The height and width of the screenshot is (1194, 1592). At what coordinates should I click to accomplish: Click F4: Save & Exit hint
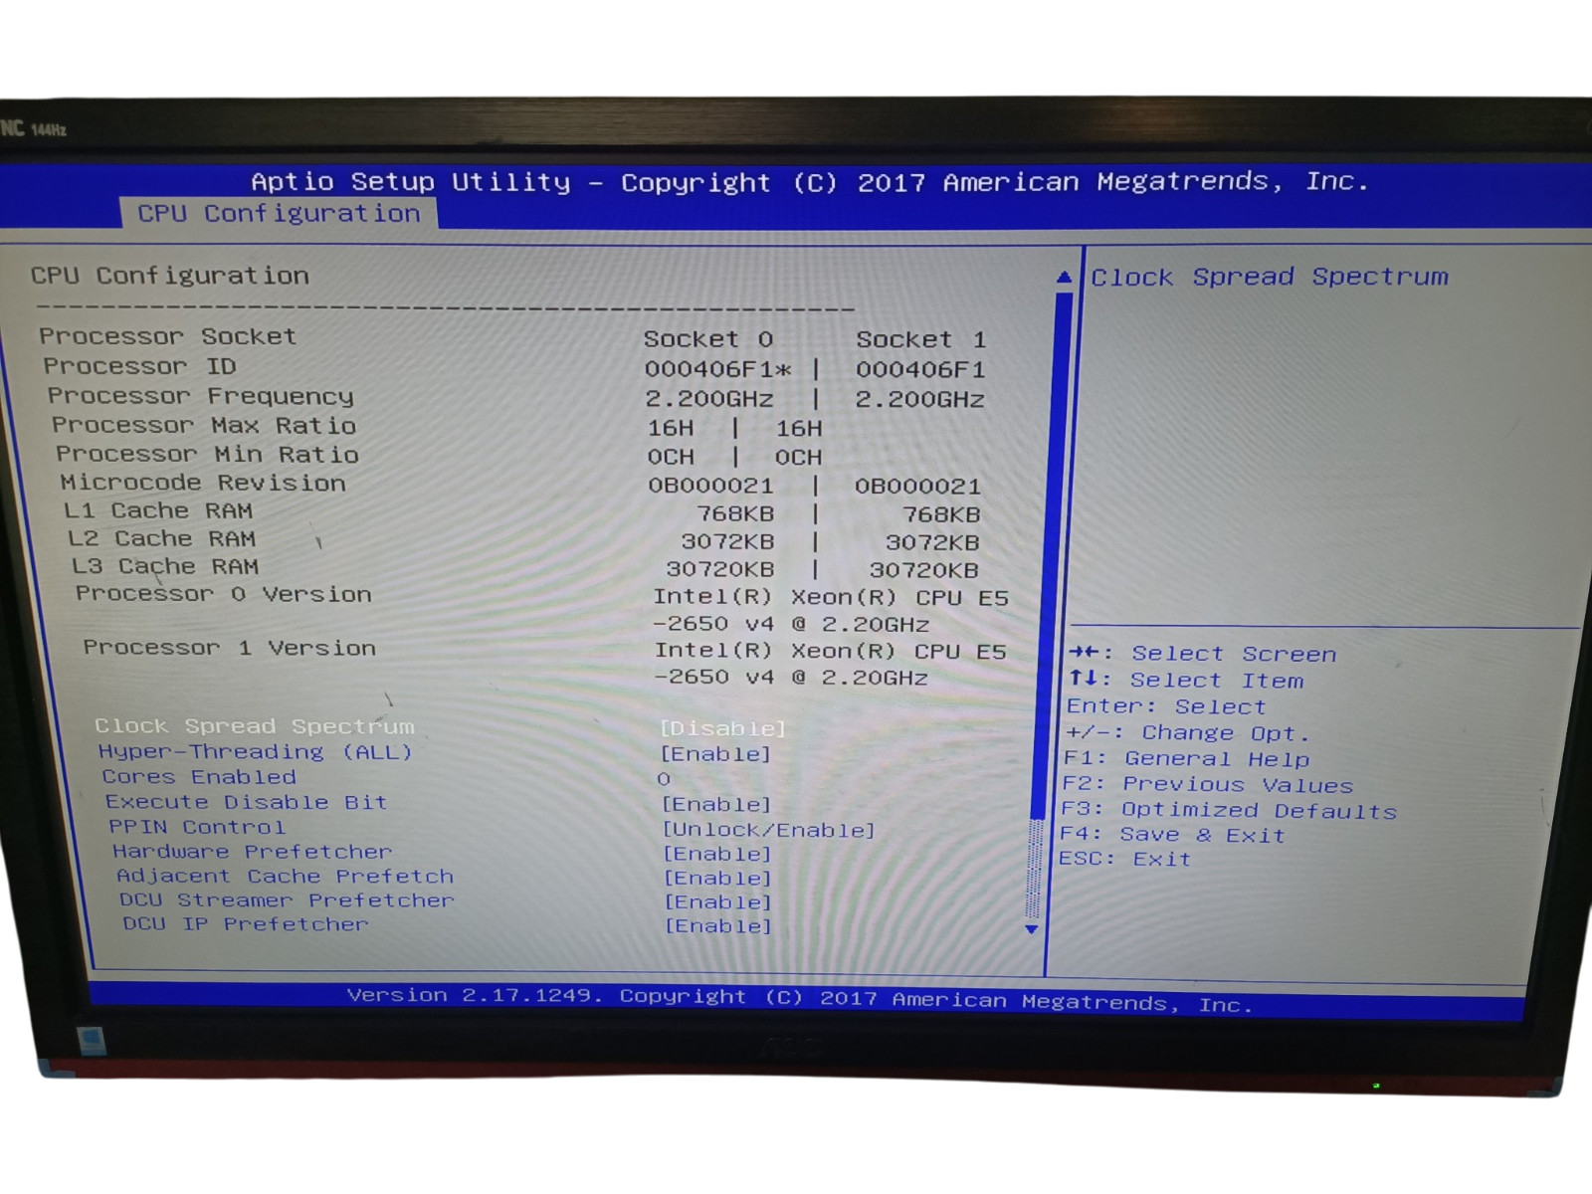click(1172, 835)
